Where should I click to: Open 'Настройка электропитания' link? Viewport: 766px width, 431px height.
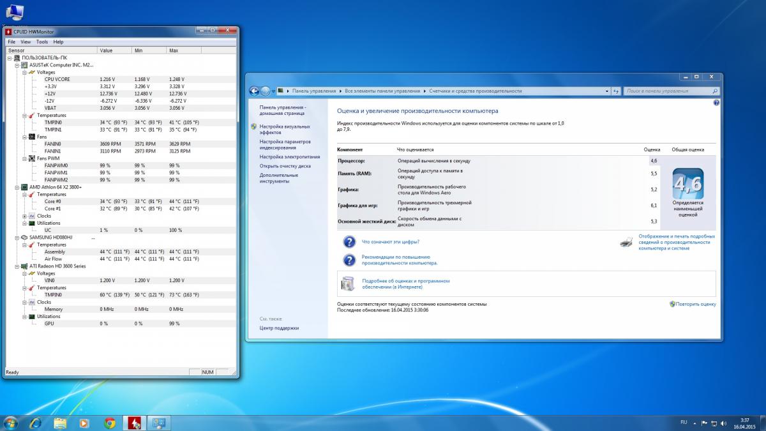point(290,156)
